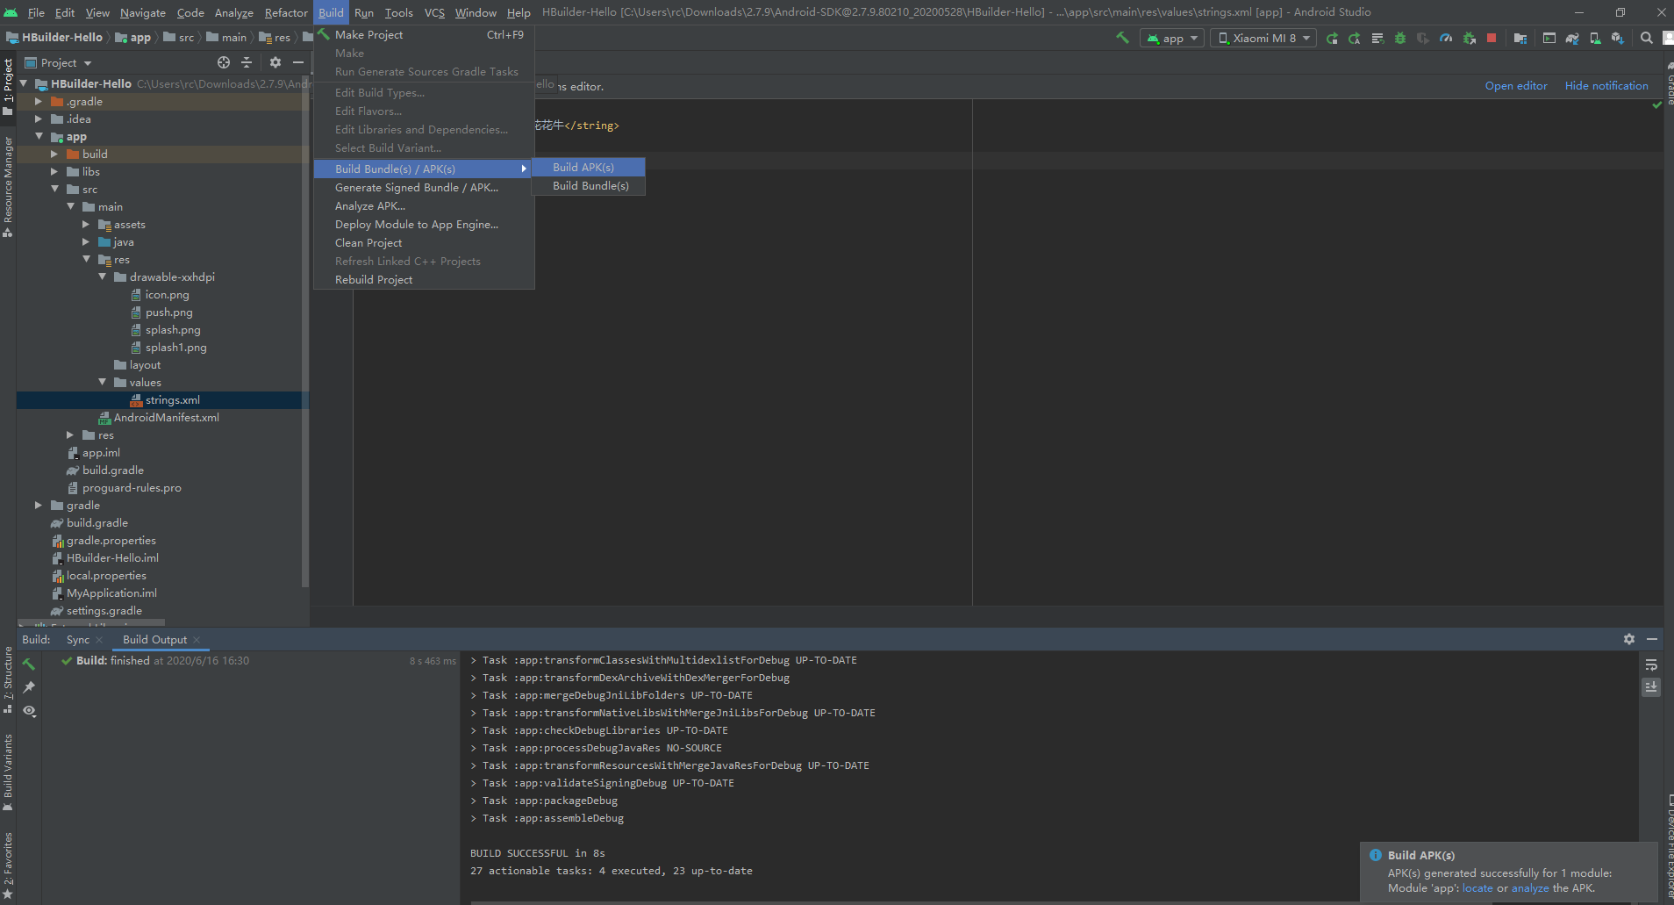Click the locate link in notification
The image size is (1674, 905).
pos(1477,888)
